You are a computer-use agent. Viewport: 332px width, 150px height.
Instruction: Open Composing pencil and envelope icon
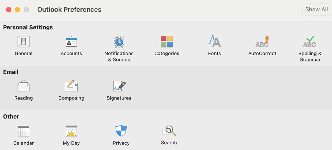pyautogui.click(x=72, y=85)
